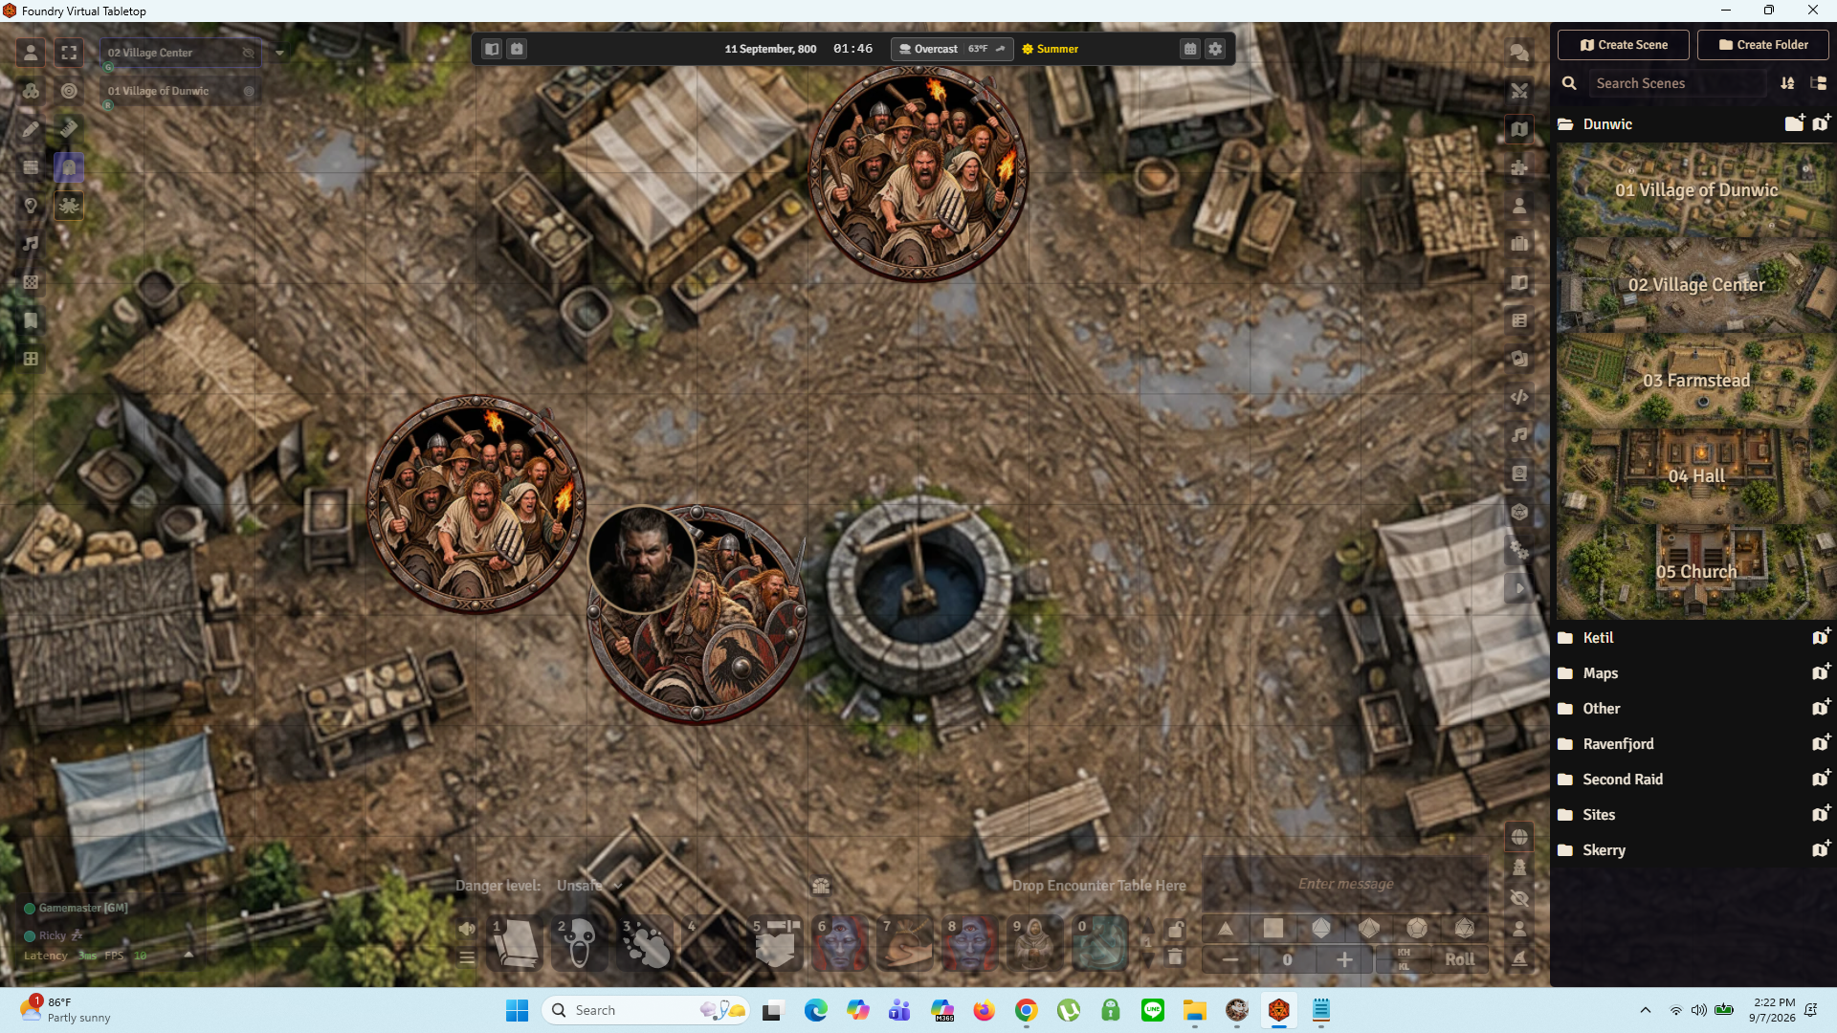Focus the Enter message chat field

[1345, 884]
